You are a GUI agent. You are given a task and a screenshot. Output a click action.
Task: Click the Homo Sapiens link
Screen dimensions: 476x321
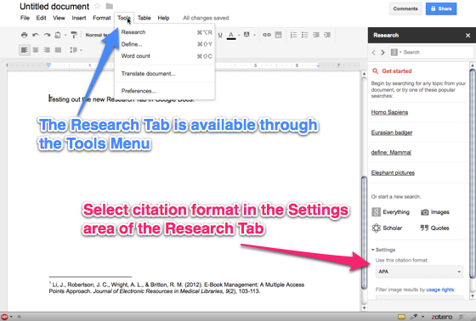click(x=389, y=112)
